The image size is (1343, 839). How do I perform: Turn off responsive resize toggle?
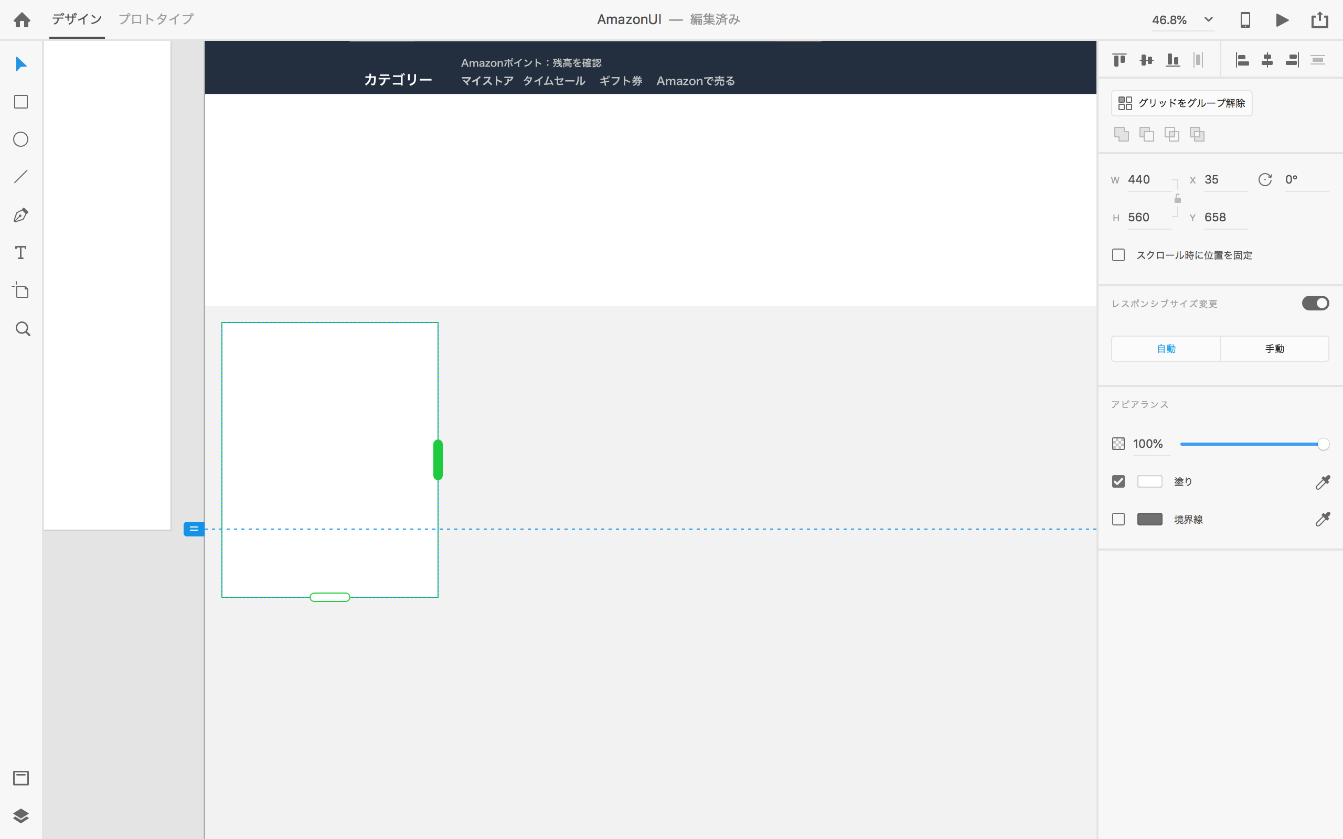1315,304
